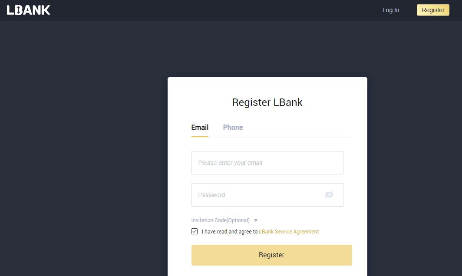Show password using the crossed-eye icon
Screen dimensions: 462x276
pos(329,195)
